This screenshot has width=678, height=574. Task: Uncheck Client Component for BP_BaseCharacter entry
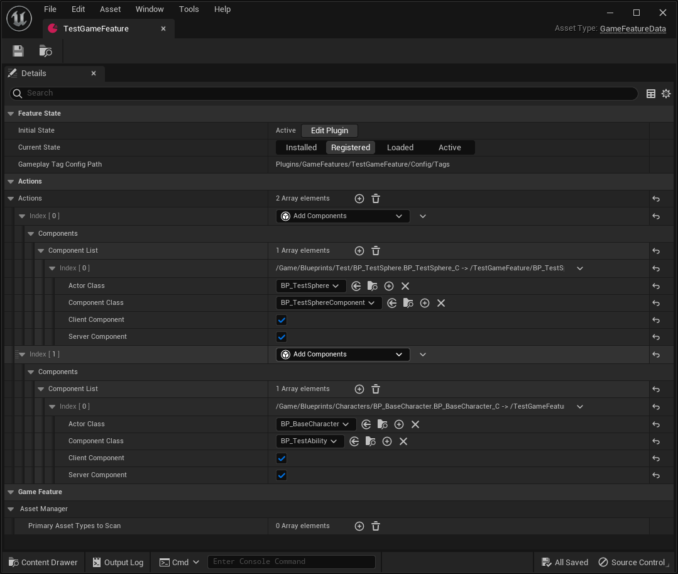point(282,458)
